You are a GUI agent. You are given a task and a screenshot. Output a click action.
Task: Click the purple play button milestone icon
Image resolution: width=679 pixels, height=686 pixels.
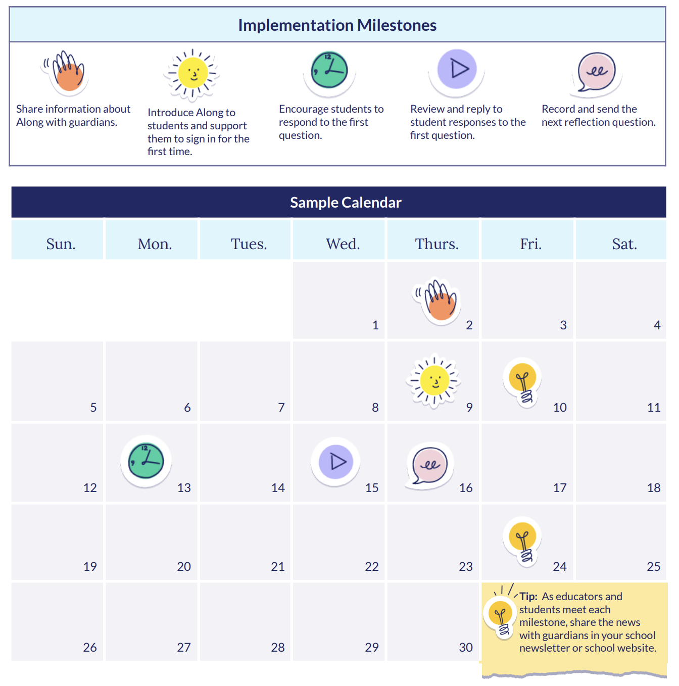pyautogui.click(x=457, y=69)
